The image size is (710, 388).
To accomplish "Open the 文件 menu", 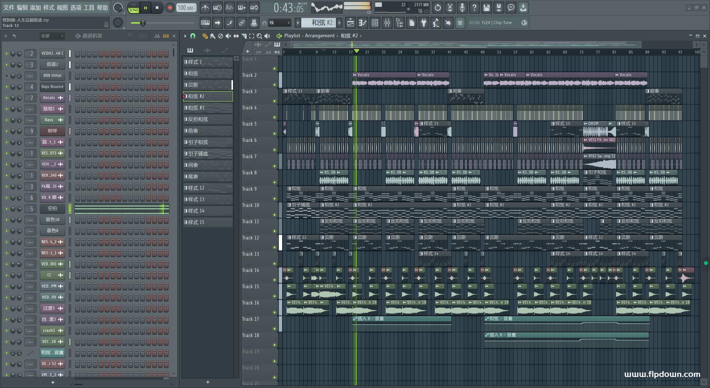I will [9, 7].
